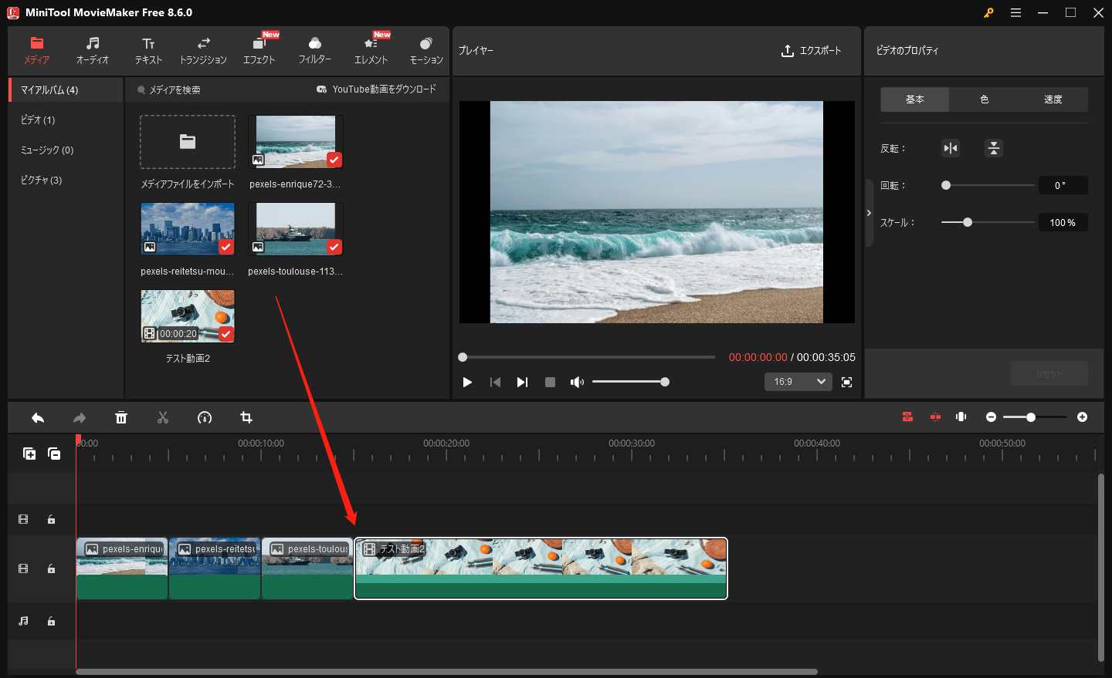Delete selected clip using the trash icon
The height and width of the screenshot is (678, 1112).
tap(121, 417)
